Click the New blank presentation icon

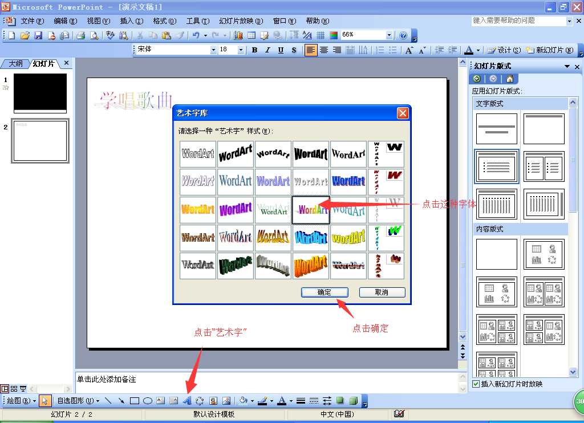(12, 35)
